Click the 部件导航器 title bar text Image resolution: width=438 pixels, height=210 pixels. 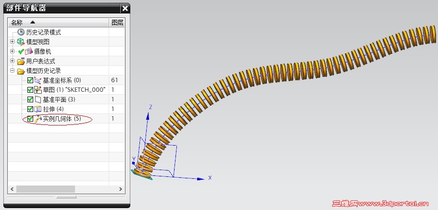[26, 8]
